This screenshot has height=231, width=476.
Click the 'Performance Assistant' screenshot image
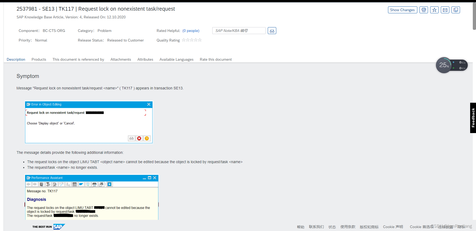tap(92, 197)
